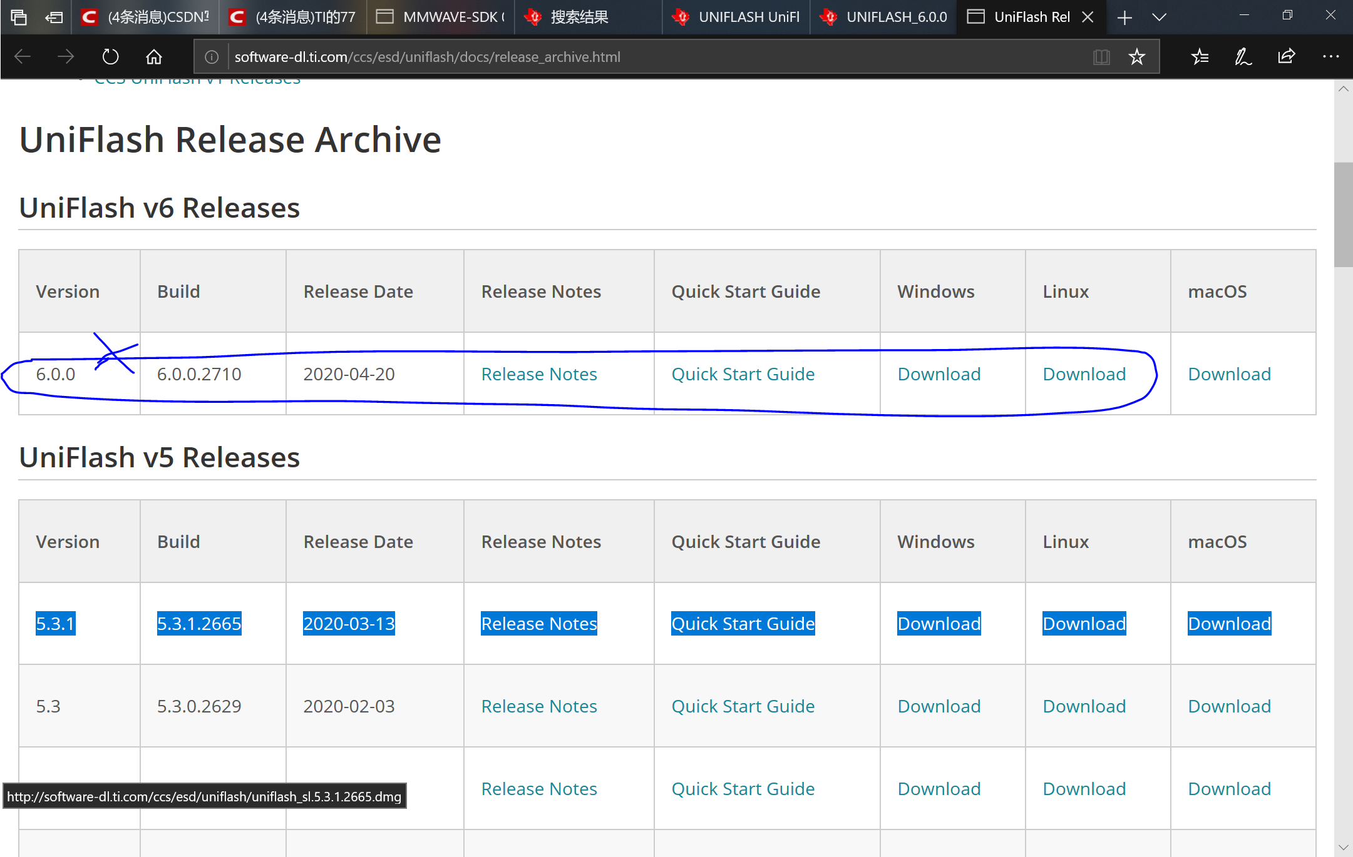Click the scrollbar up arrow
This screenshot has width=1353, height=857.
pyautogui.click(x=1344, y=89)
